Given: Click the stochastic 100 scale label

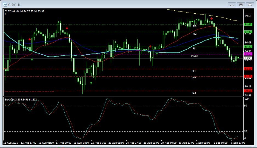Looking at the screenshot, I should (x=246, y=99).
